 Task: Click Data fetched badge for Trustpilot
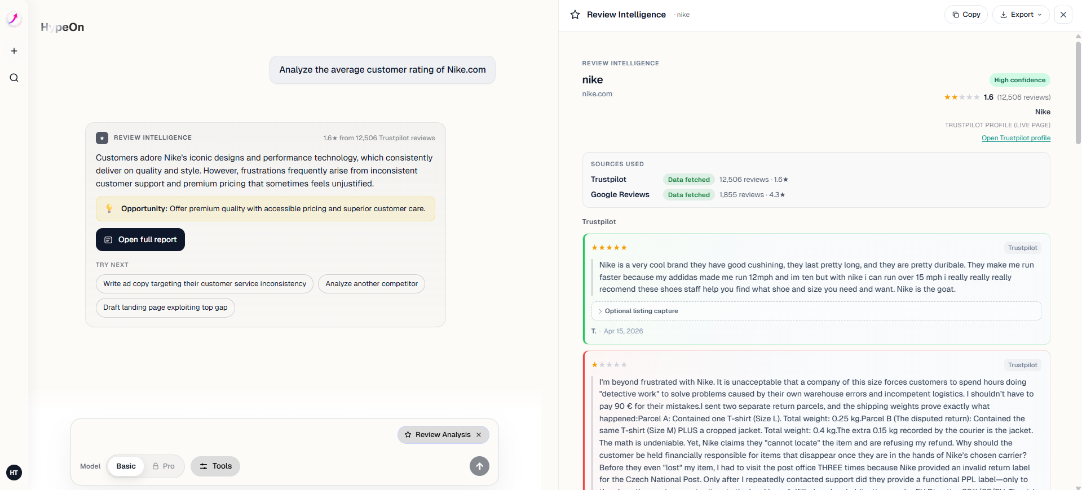tap(689, 180)
